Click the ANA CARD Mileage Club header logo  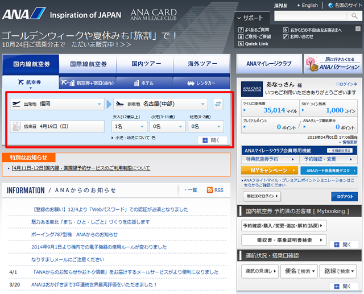point(154,14)
